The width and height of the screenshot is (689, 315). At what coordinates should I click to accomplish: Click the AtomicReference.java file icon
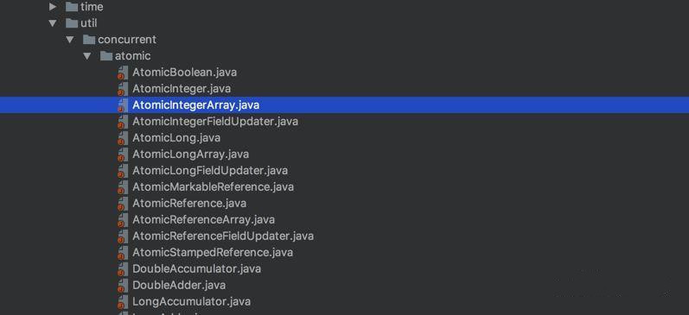click(x=122, y=204)
